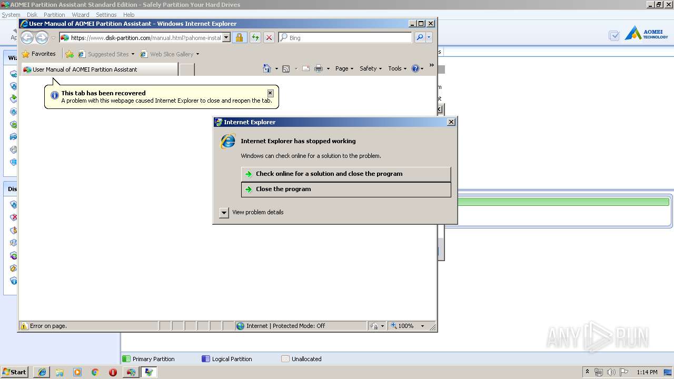Click the Help question mark icon
674x379 pixels.
[x=415, y=68]
